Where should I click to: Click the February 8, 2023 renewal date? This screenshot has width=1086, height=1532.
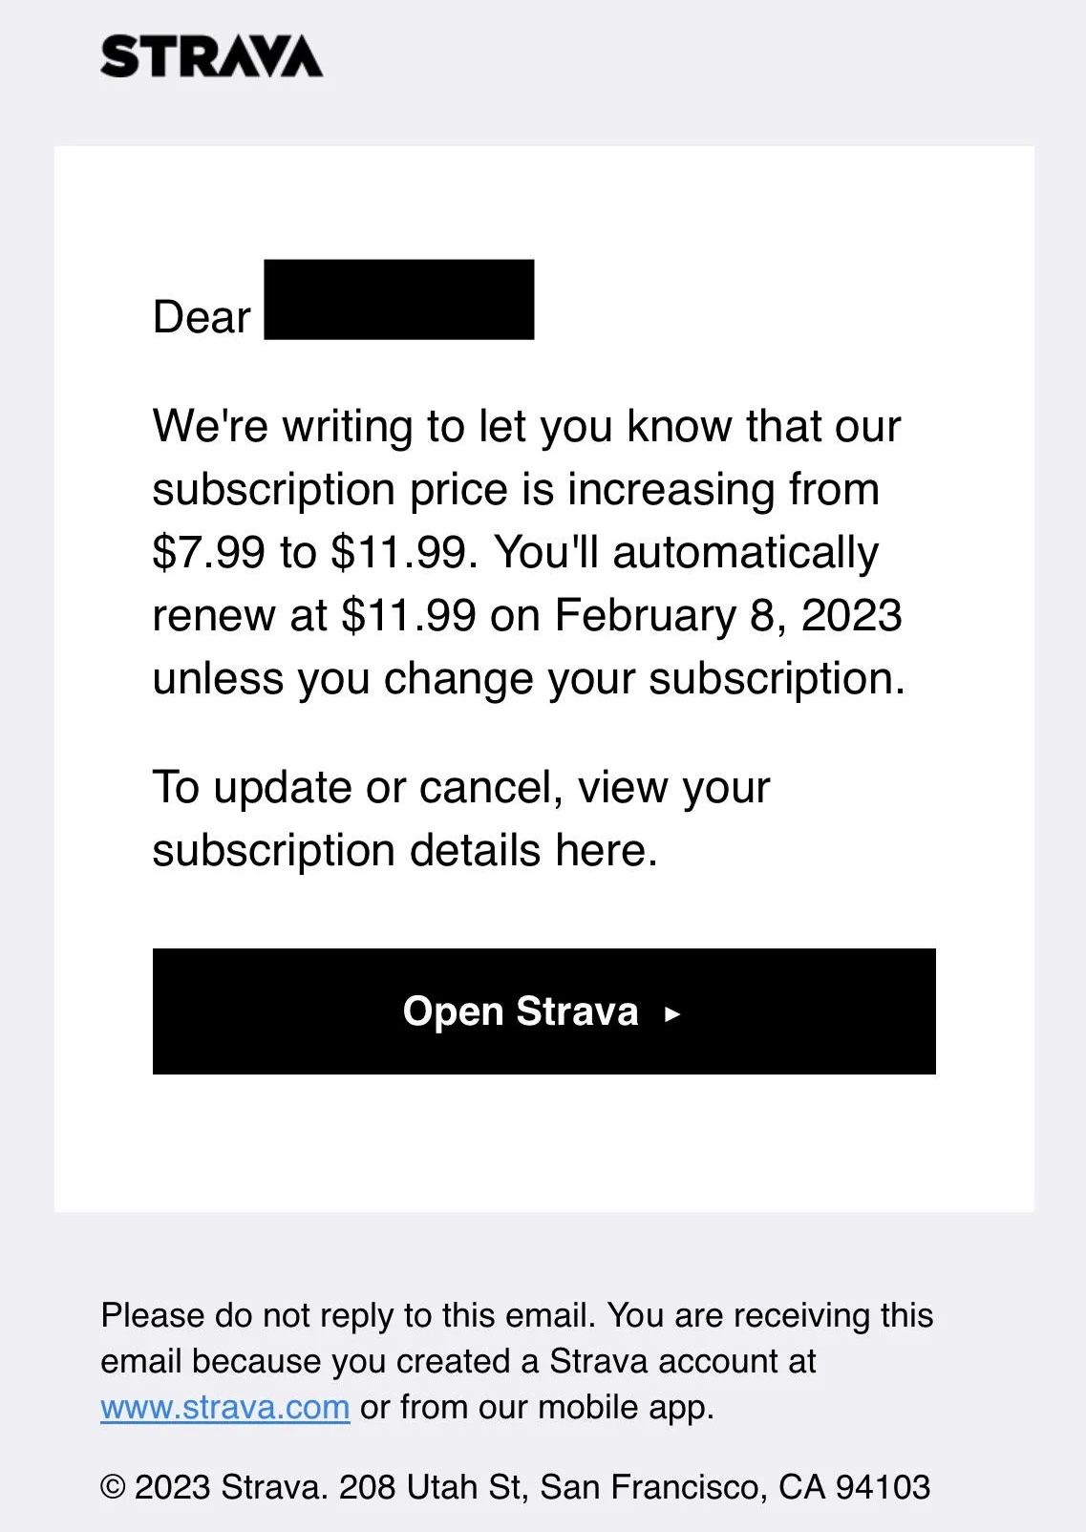tap(728, 615)
